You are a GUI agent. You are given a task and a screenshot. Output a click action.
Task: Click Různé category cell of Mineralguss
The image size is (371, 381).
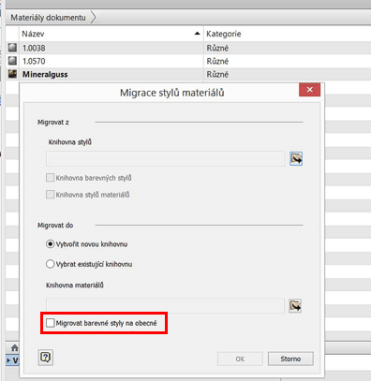(x=217, y=74)
